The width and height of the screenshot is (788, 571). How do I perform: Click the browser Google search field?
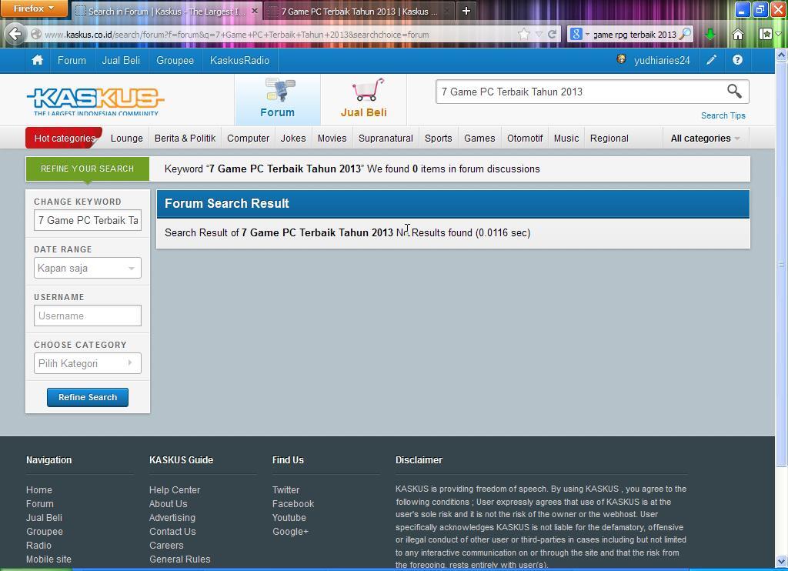635,34
